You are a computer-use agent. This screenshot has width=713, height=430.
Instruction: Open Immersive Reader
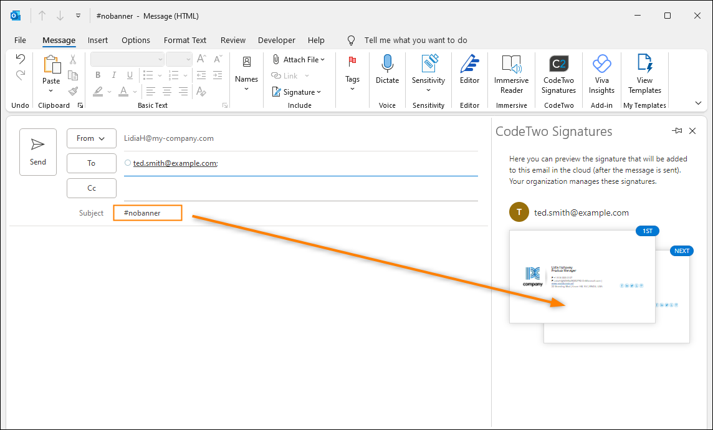click(x=512, y=74)
